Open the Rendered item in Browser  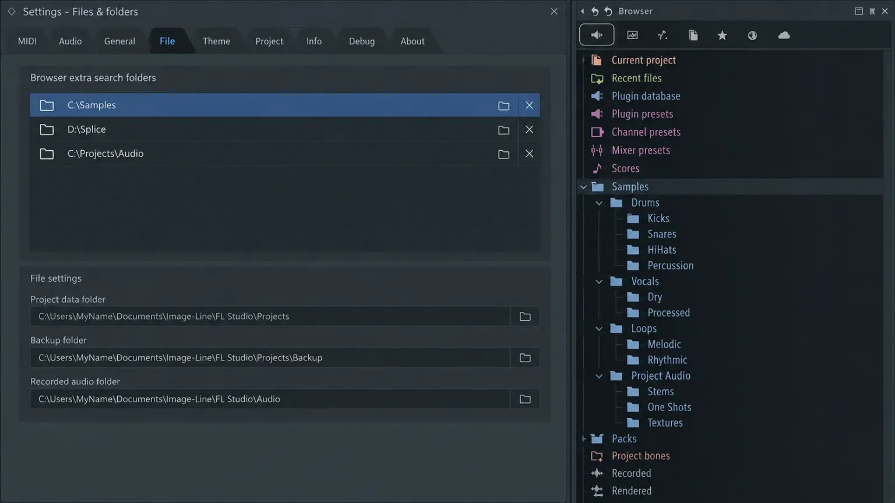(632, 491)
